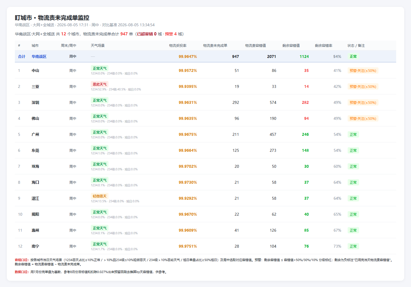Select the city name 海口
Image resolution: width=411 pixels, height=287 pixels.
pyautogui.click(x=35, y=182)
